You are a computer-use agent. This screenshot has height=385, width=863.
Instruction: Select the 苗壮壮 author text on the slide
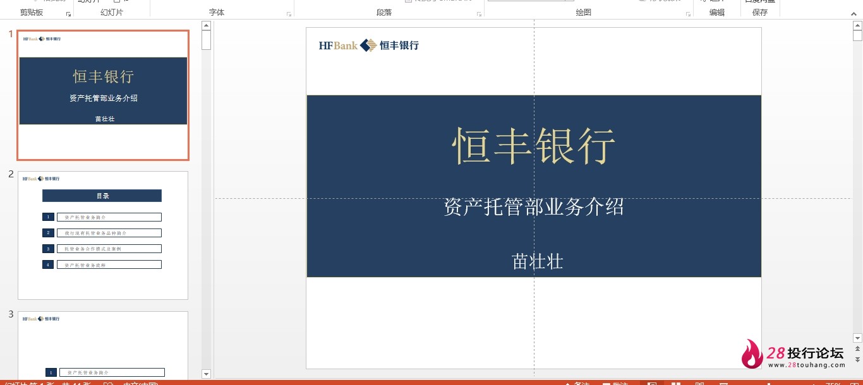point(538,261)
